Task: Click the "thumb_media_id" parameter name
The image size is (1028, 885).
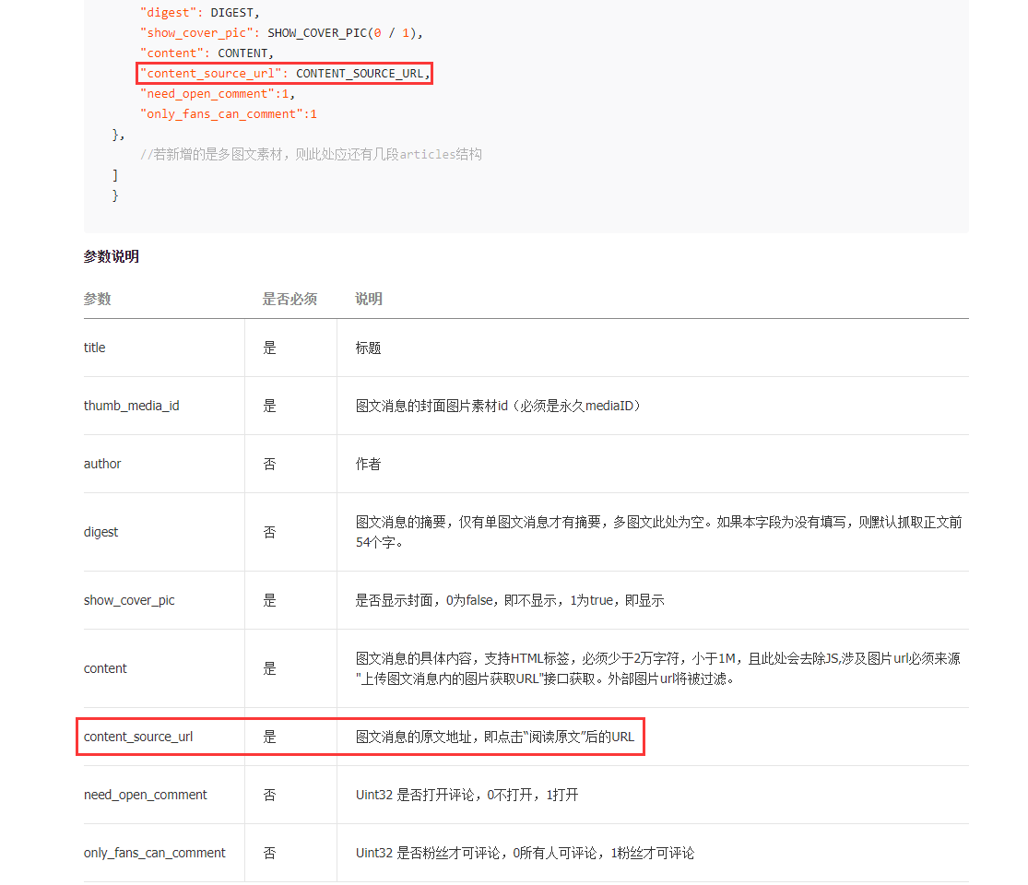Action: tap(132, 406)
